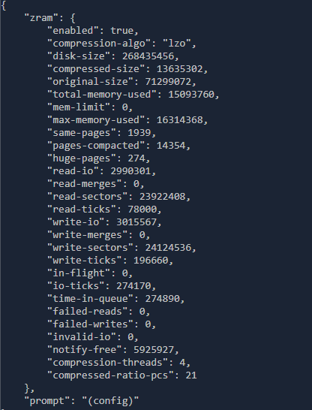Select the compressed-size number 13635302
The height and width of the screenshot is (410, 312).
click(179, 69)
